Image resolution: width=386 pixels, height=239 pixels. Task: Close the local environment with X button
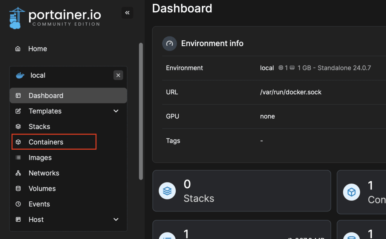(118, 75)
